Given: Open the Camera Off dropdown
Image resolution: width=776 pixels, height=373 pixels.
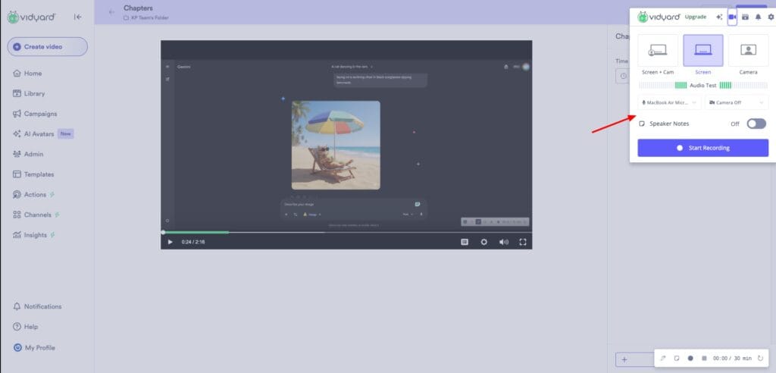Looking at the screenshot, I should point(736,102).
